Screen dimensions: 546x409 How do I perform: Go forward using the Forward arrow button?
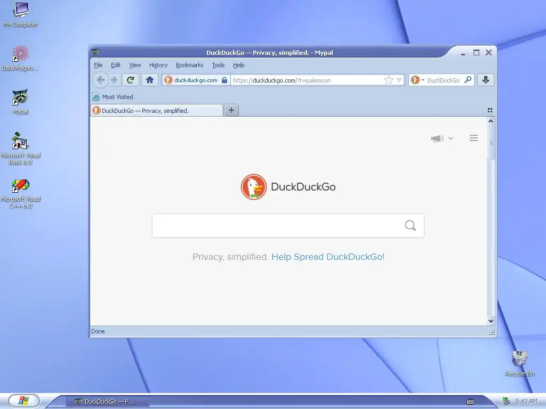click(114, 80)
